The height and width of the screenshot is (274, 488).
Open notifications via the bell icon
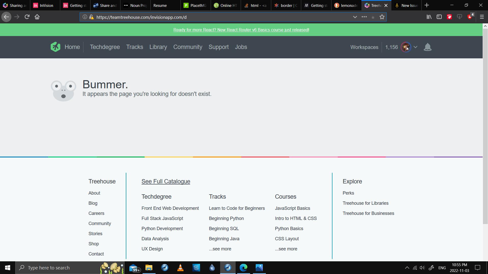pyautogui.click(x=428, y=47)
